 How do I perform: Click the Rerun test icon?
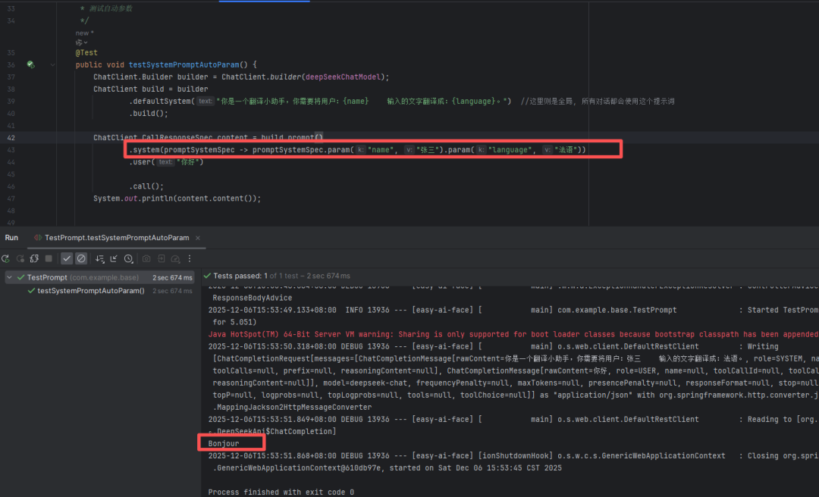click(x=7, y=258)
